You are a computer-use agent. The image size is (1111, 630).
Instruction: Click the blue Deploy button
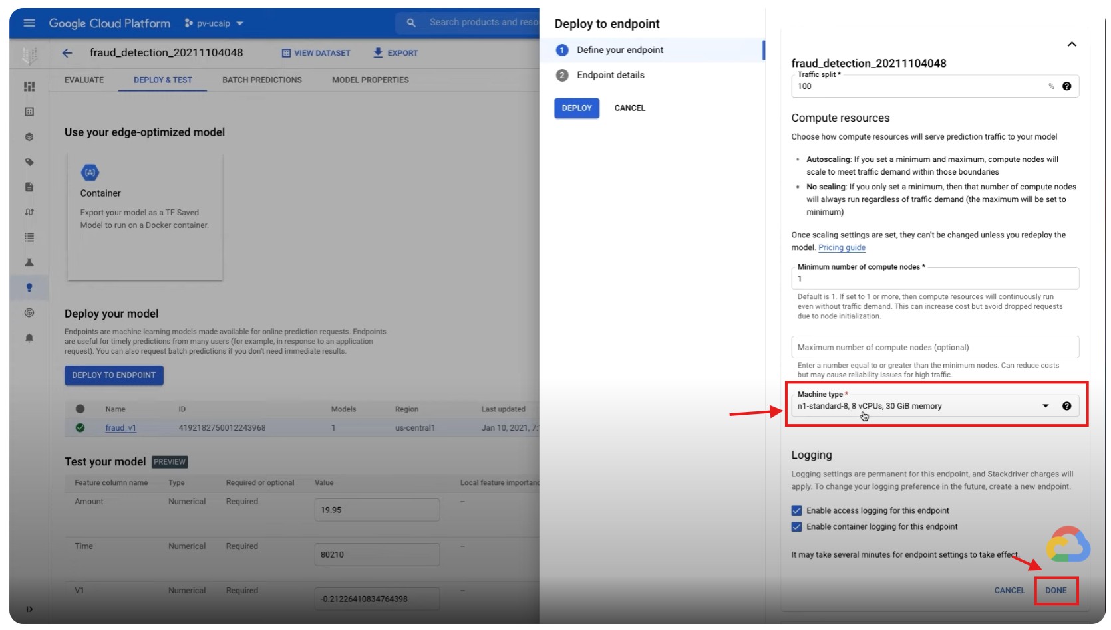coord(576,108)
